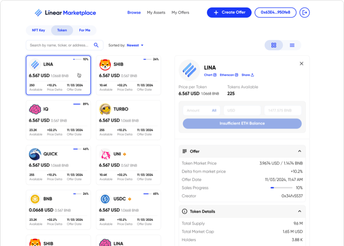This screenshot has height=246, width=344.
Task: Click the BNB amount input field
Action: (x=283, y=110)
